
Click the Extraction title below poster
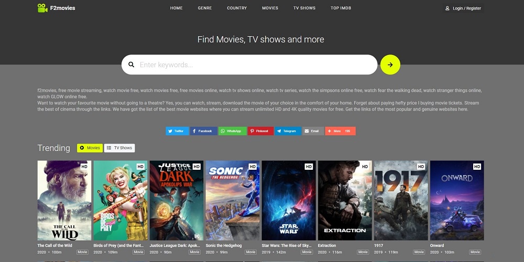(327, 246)
